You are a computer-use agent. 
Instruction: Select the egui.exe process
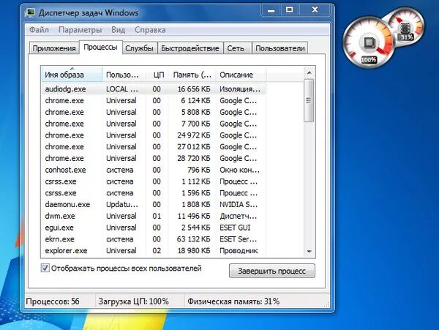(x=154, y=228)
